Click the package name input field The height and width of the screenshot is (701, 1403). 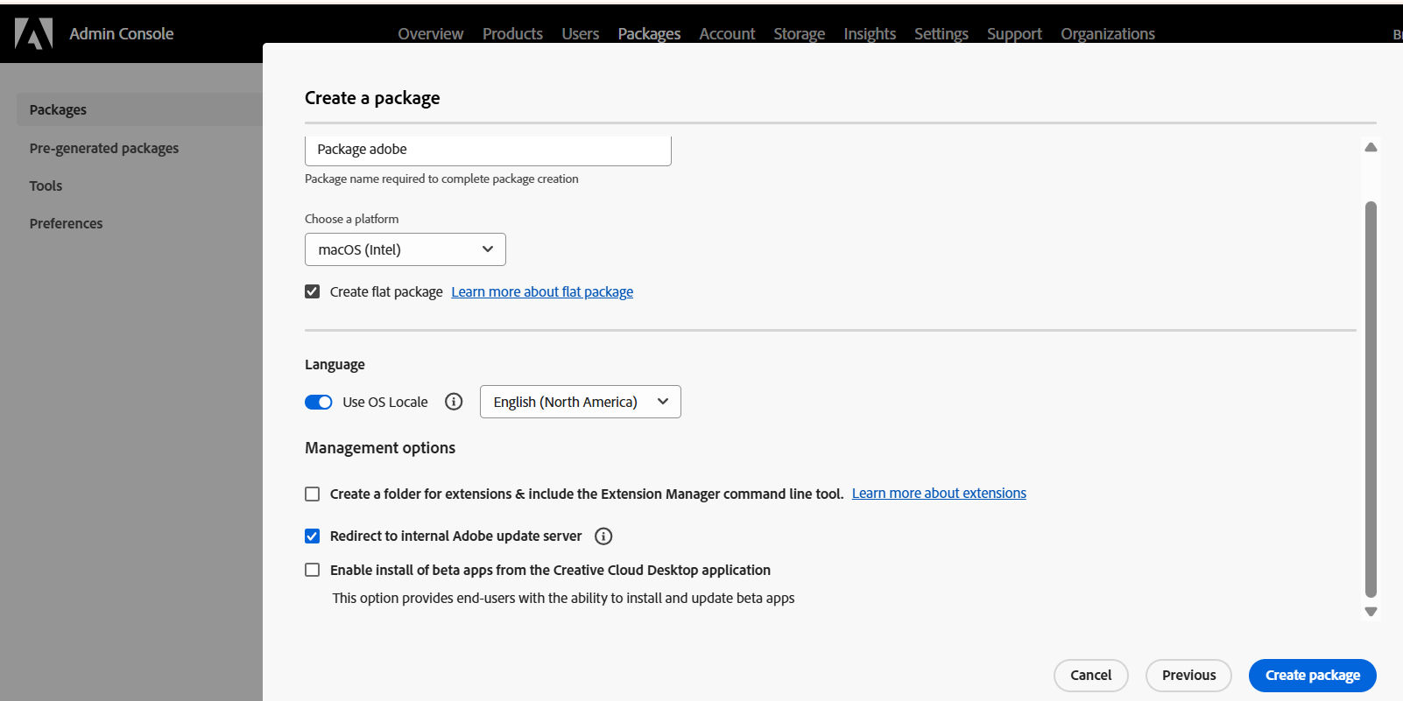coord(488,150)
